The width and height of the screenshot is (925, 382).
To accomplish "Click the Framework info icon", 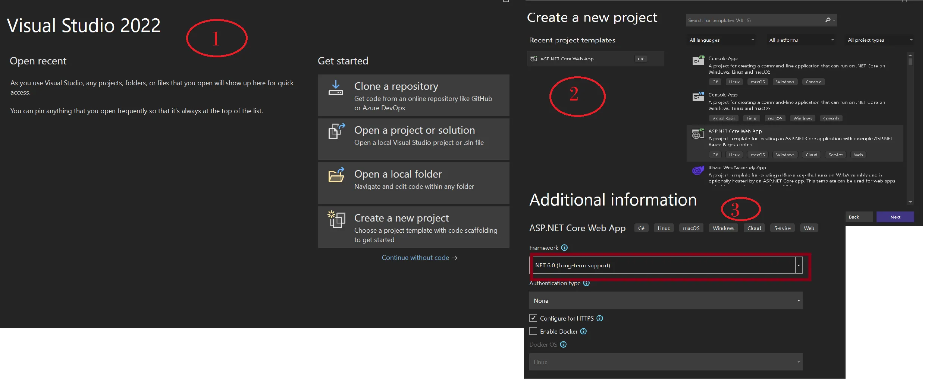I will tap(564, 248).
